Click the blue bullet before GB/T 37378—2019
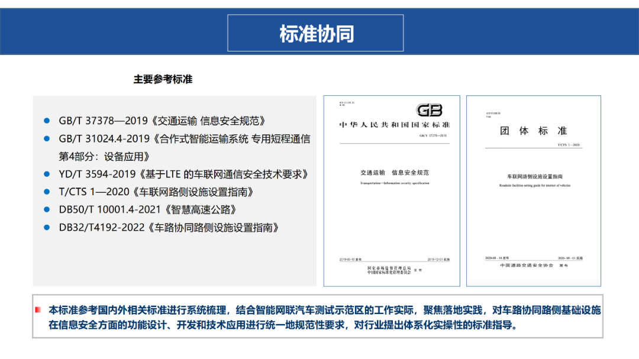Image resolution: width=639 pixels, height=359 pixels. 47,121
